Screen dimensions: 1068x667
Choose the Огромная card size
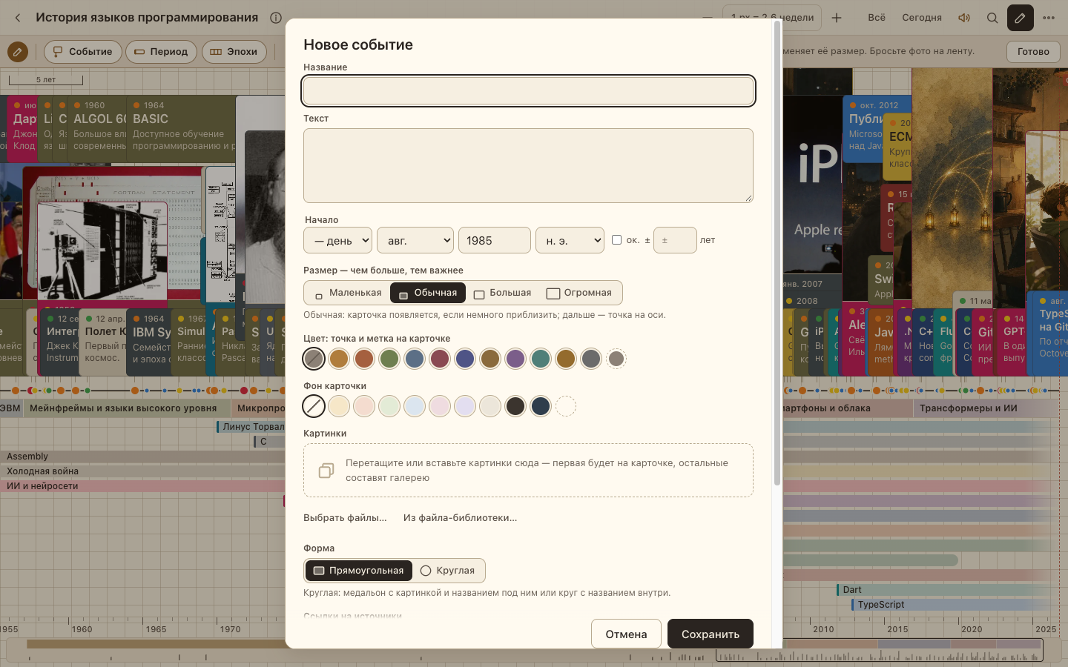coord(579,293)
